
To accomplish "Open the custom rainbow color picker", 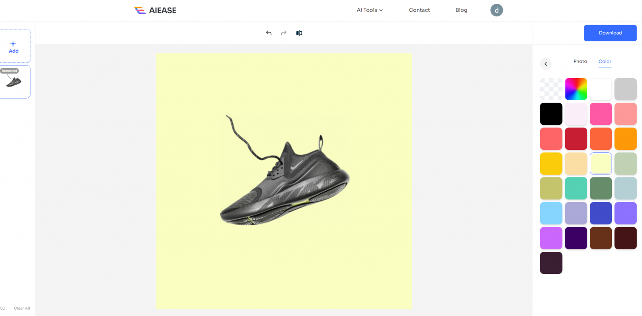I will point(576,88).
